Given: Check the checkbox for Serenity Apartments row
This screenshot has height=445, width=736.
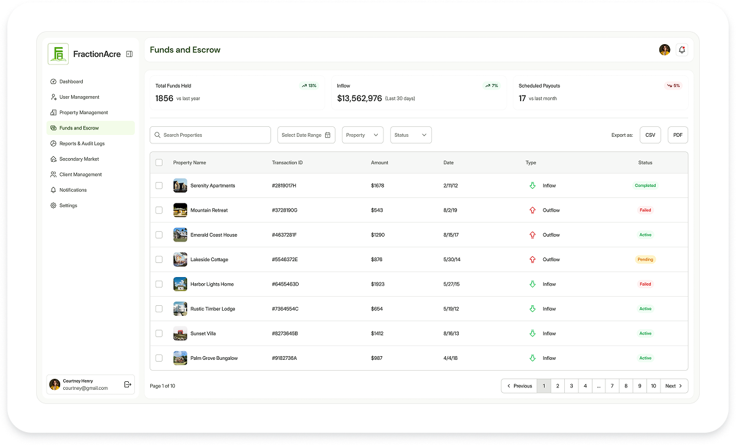Looking at the screenshot, I should point(159,185).
